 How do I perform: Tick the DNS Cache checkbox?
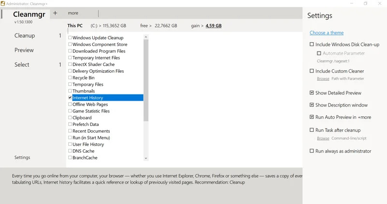pyautogui.click(x=70, y=151)
